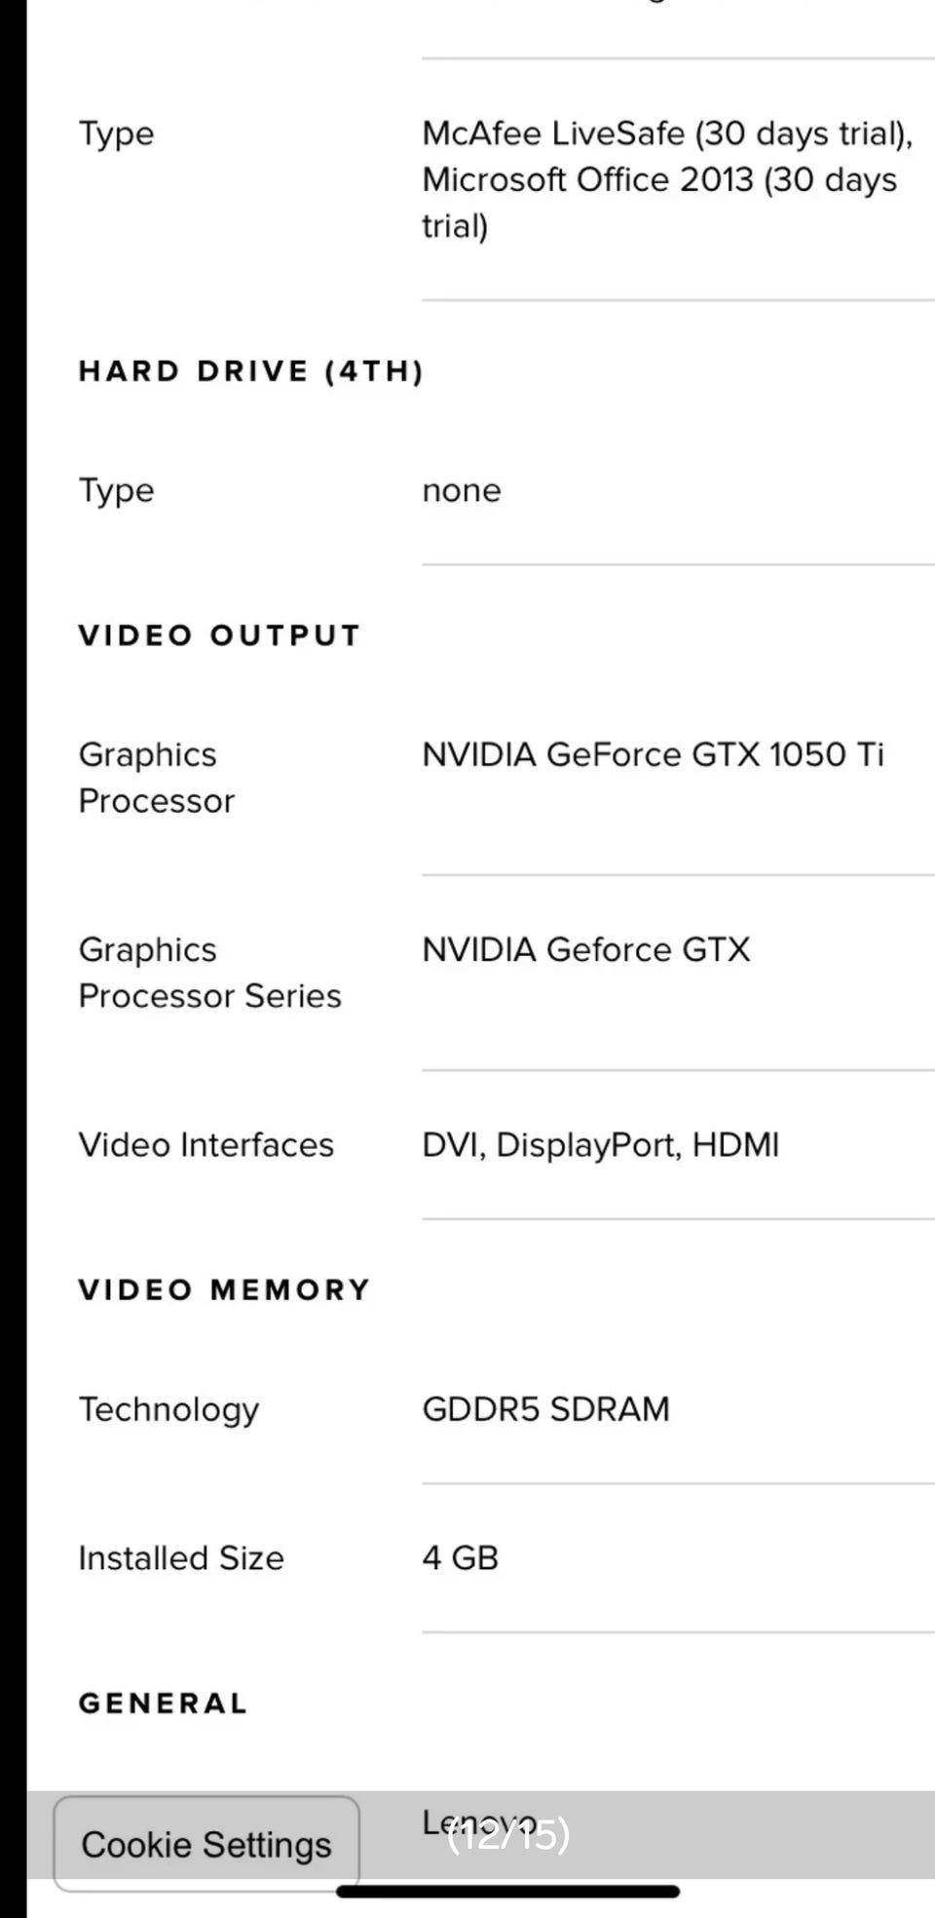935x1918 pixels.
Task: Tap the DVI, DisplayPort, HDMI value
Action: (x=601, y=1144)
